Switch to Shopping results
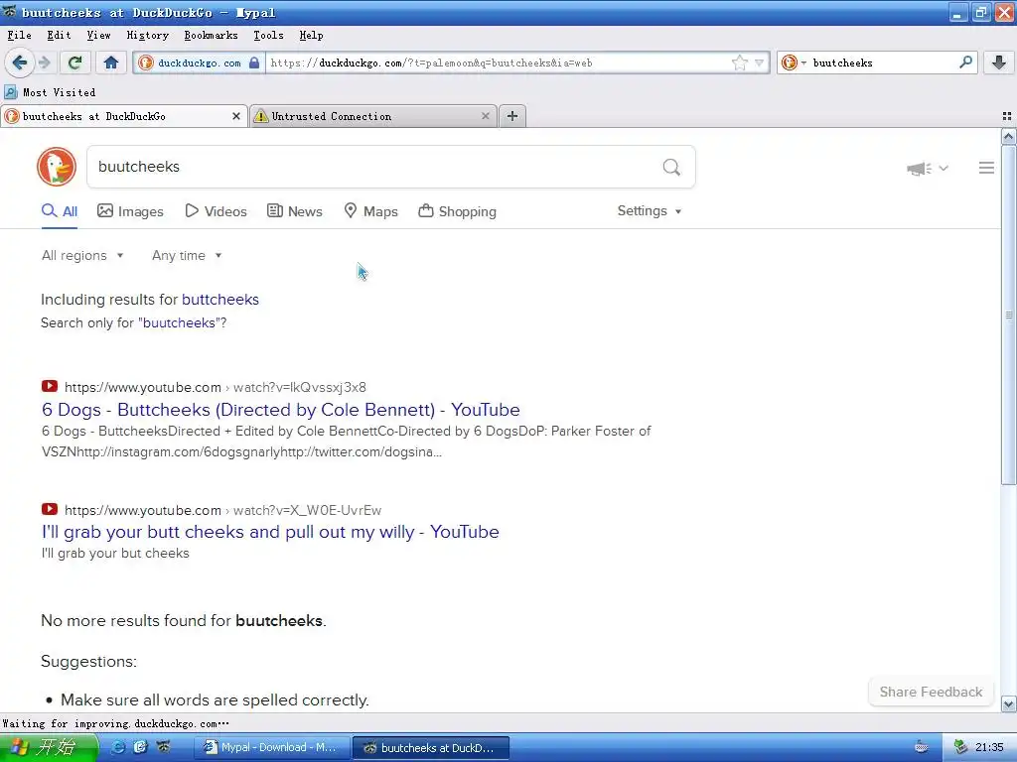 point(457,211)
